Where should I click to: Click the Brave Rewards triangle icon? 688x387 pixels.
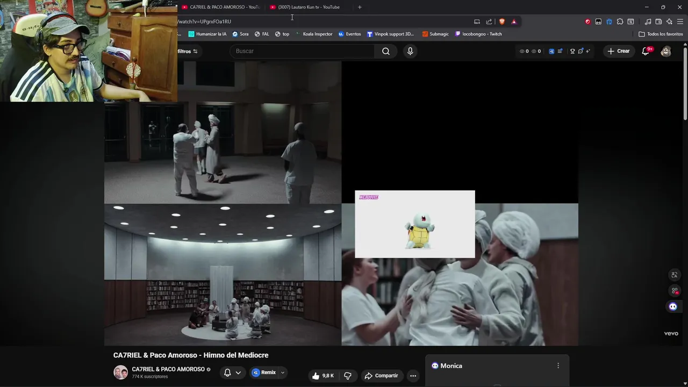pyautogui.click(x=514, y=21)
